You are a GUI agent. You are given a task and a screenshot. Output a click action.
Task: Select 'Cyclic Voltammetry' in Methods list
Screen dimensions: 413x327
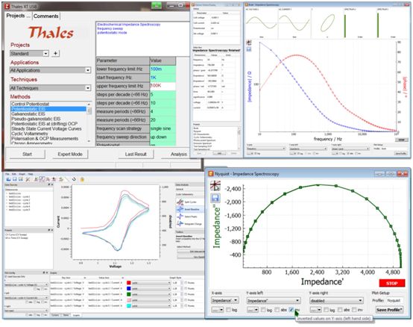tap(30, 134)
